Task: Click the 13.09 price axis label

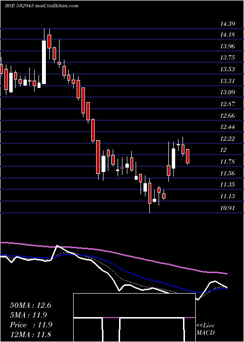Action: (227, 92)
